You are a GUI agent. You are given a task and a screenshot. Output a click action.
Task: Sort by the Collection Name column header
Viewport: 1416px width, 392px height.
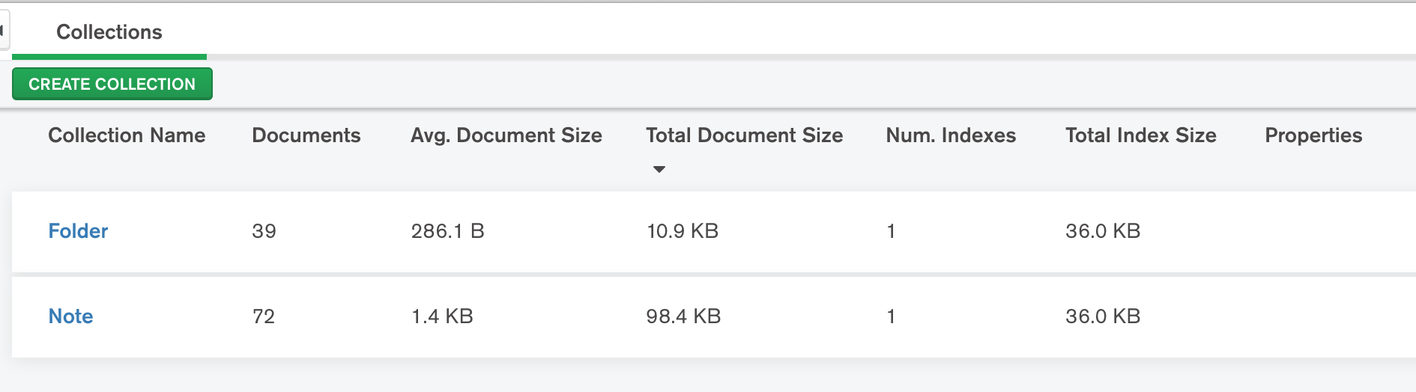127,135
